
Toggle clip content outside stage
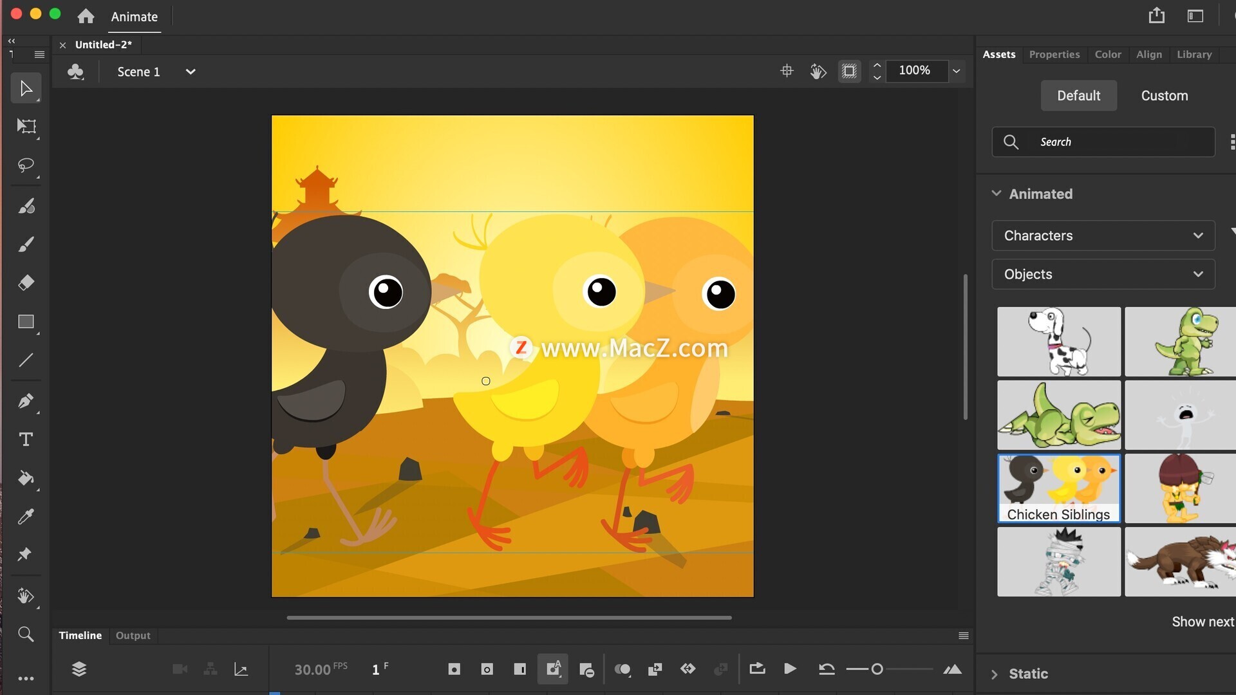pyautogui.click(x=849, y=71)
